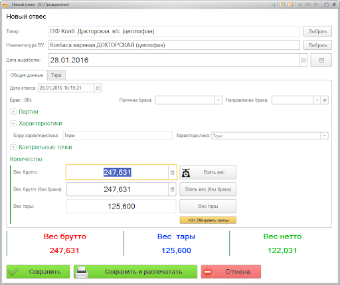Viewport: 340px width, 285px height.
Task: Open the calendar picker for Дата выработки
Action: [303, 60]
